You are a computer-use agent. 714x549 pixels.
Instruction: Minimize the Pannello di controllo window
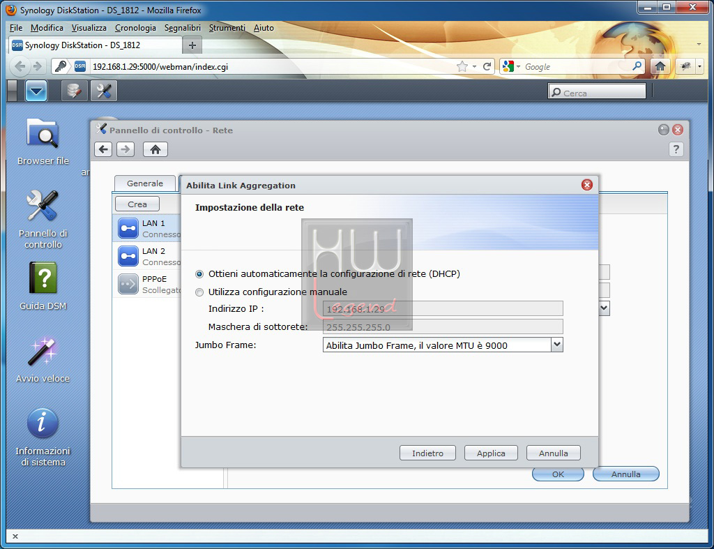pos(664,130)
